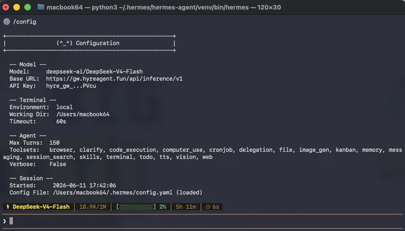The height and width of the screenshot is (231, 405).
Task: Click the "-- Model --" section heading
Action: (x=27, y=64)
